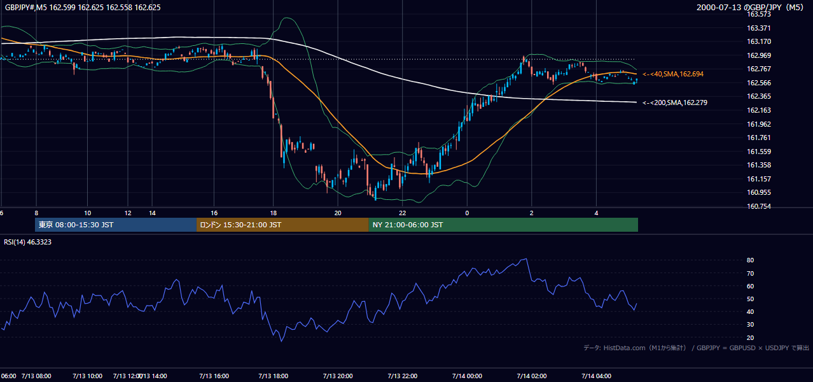This screenshot has width=813, height=382.
Task: Click the bottom-left 06:00 time label
Action: (8, 376)
